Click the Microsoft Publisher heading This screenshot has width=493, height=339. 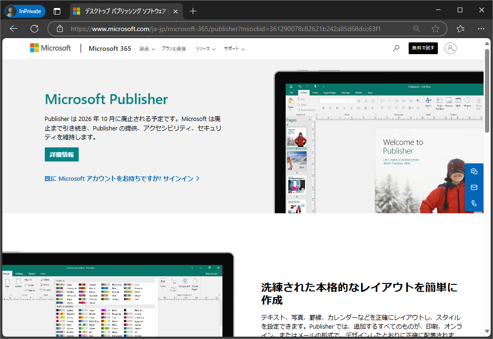(x=106, y=99)
